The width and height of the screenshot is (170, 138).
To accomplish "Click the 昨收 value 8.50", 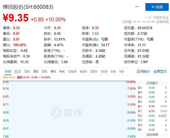I will (57, 34).
